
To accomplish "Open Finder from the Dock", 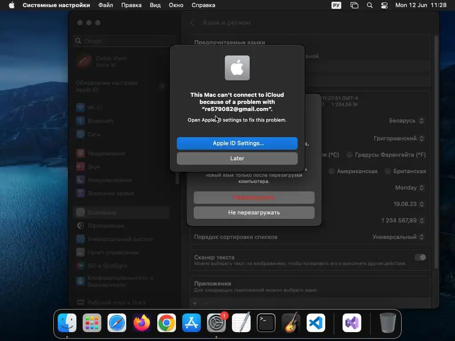I will [x=67, y=323].
